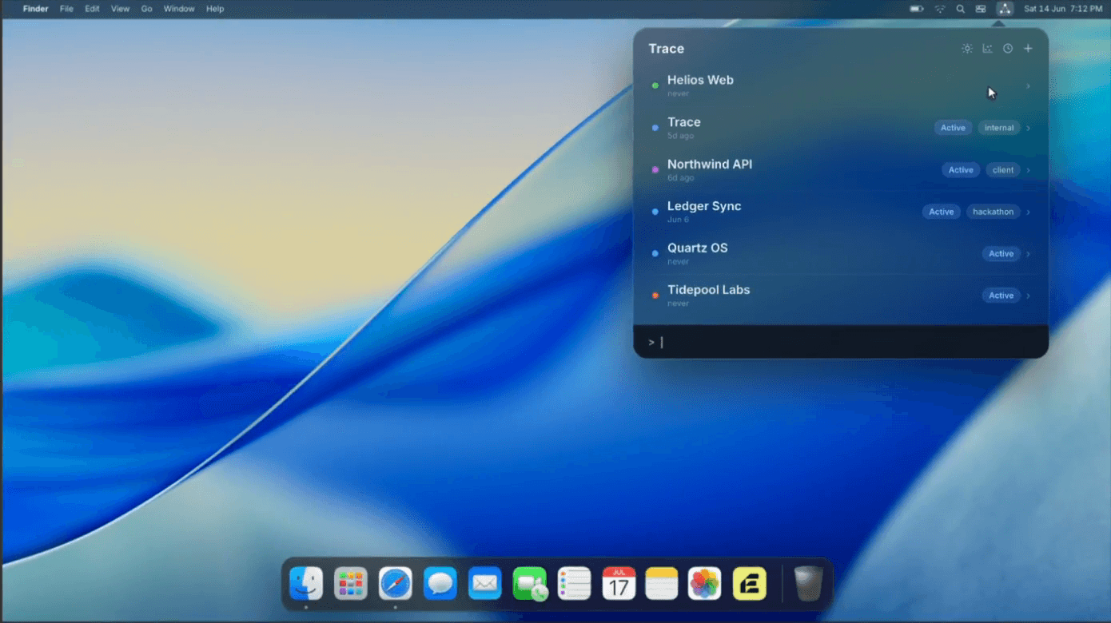Image resolution: width=1111 pixels, height=623 pixels.
Task: Expand the Ledger Sync row chevron
Action: [x=1028, y=212]
